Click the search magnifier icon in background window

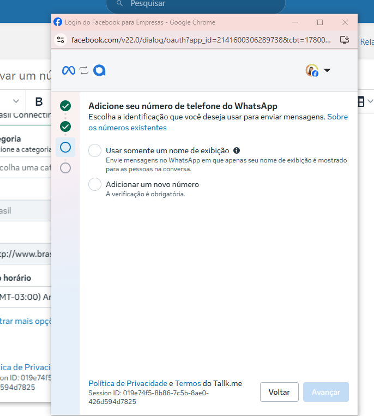point(119,3)
